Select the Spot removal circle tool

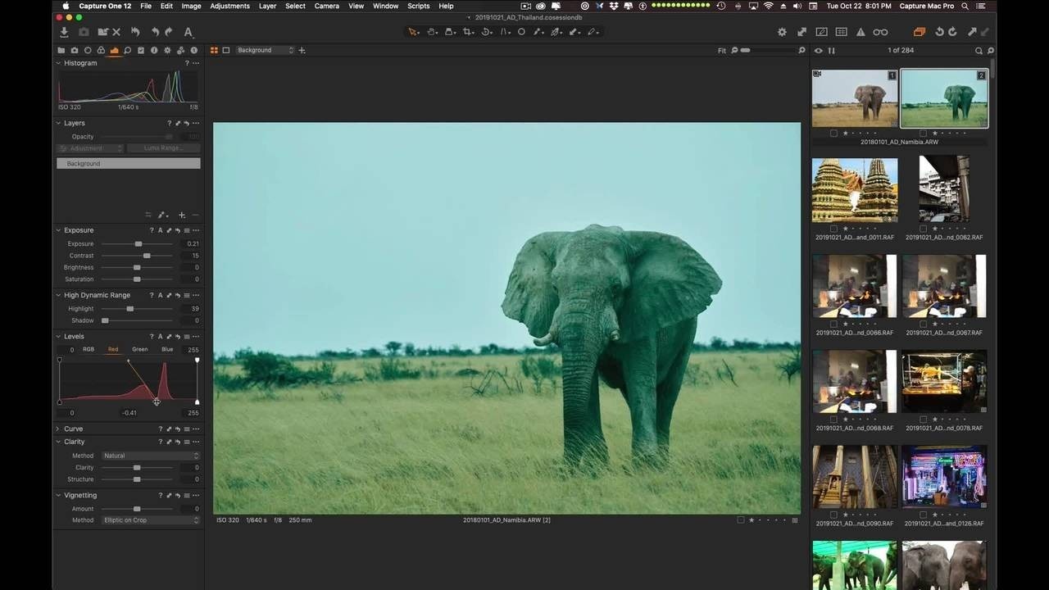pyautogui.click(x=521, y=32)
